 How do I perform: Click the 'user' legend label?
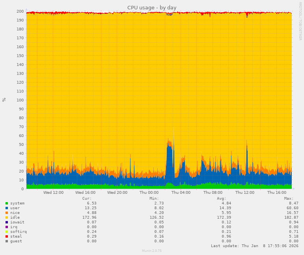tap(15, 208)
